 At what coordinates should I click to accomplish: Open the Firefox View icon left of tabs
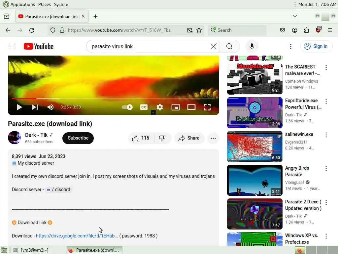tap(7, 17)
